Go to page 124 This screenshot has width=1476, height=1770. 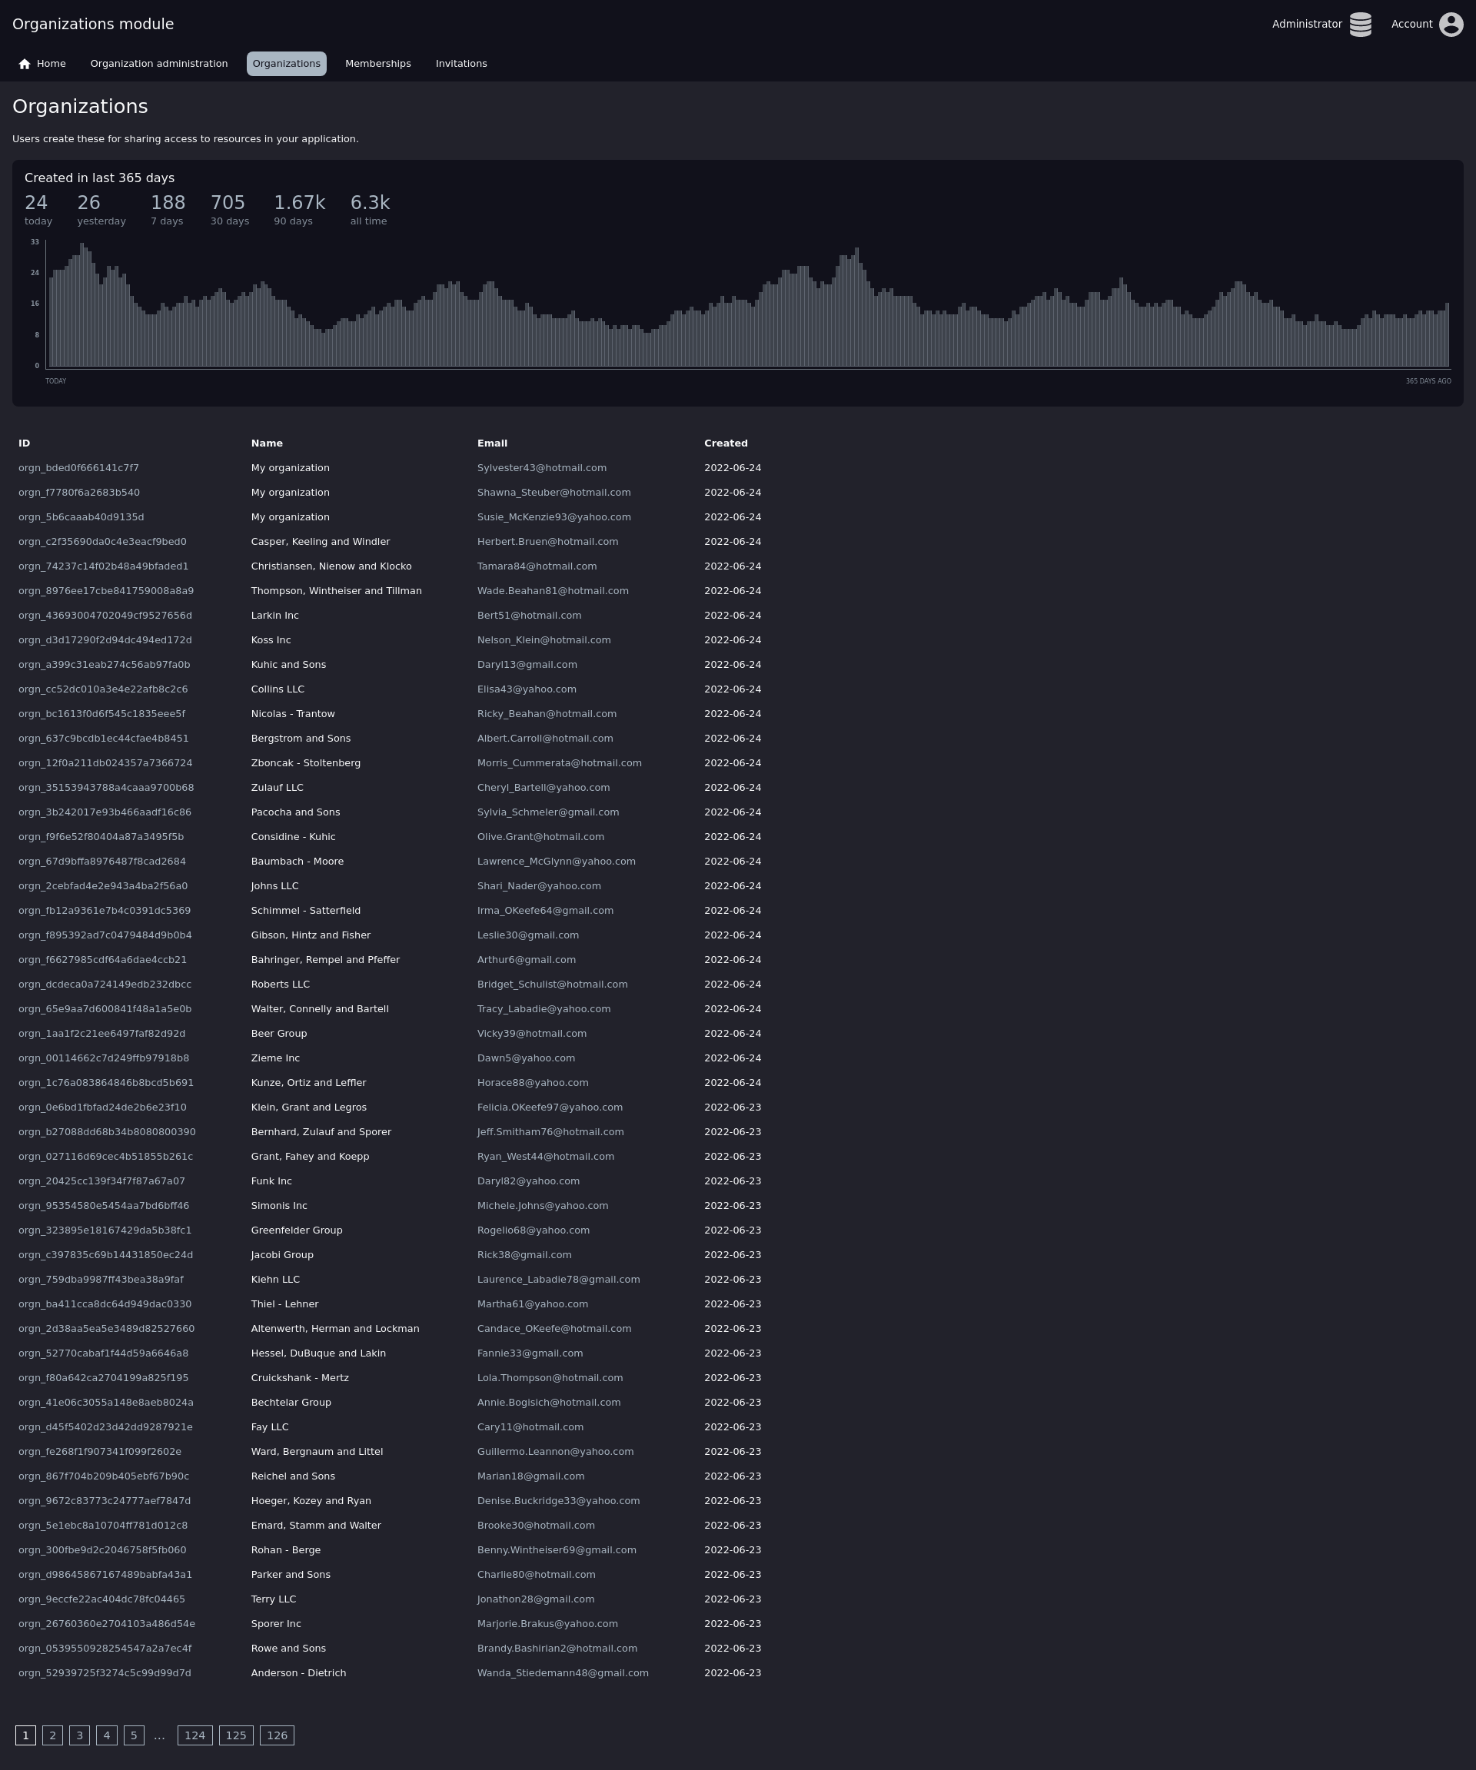pyautogui.click(x=194, y=1735)
